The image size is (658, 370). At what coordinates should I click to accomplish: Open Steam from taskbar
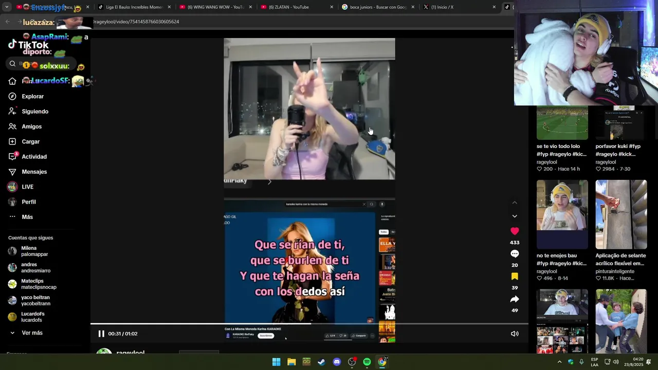tap(321, 362)
